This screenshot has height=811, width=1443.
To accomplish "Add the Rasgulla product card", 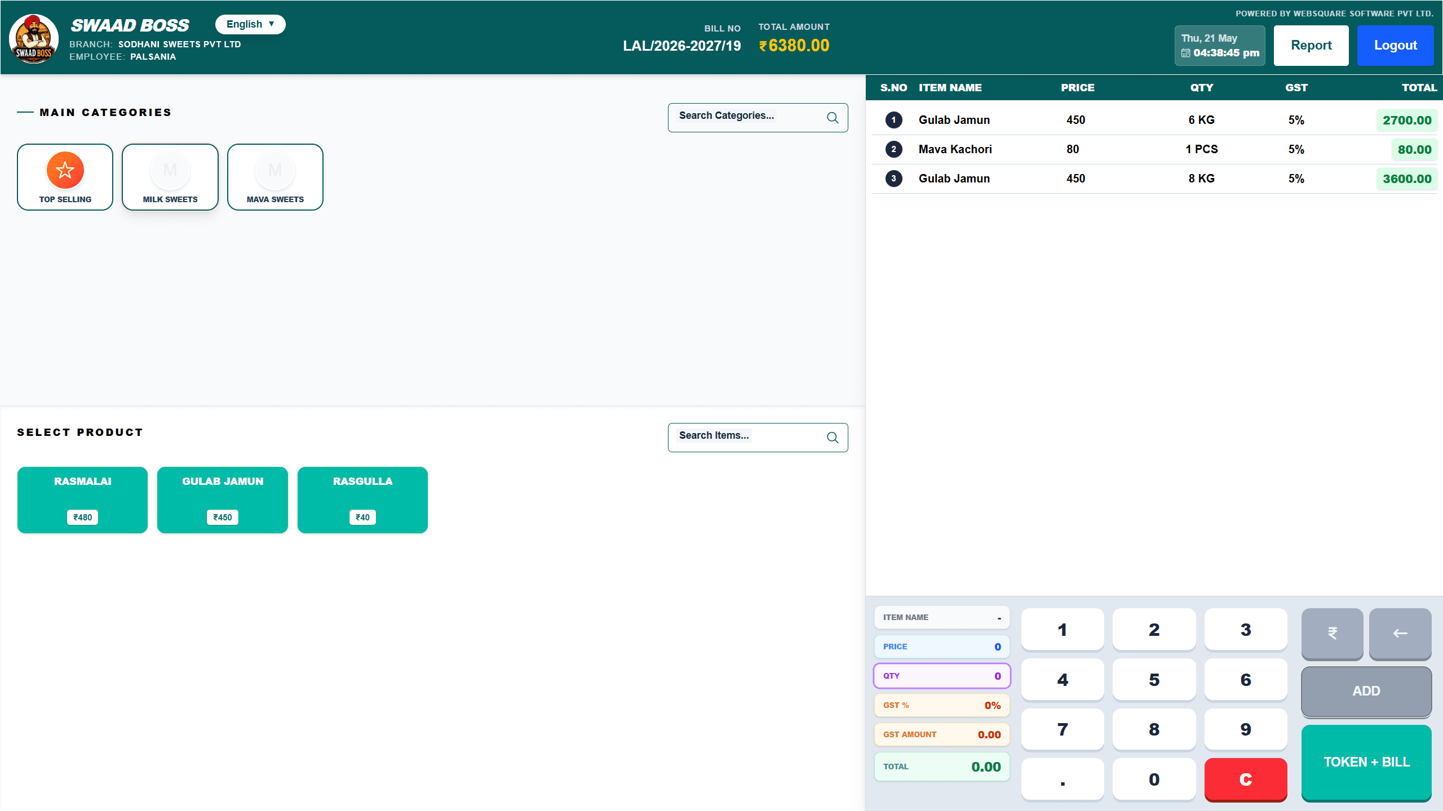I will coord(362,500).
